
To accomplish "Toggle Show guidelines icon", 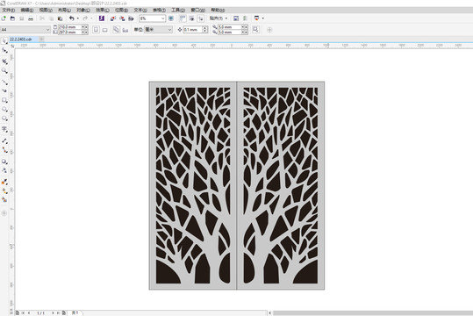I will (x=201, y=18).
